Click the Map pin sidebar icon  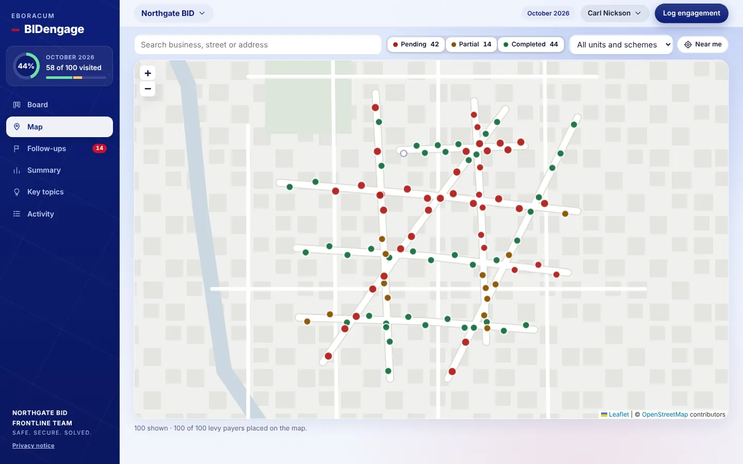17,127
